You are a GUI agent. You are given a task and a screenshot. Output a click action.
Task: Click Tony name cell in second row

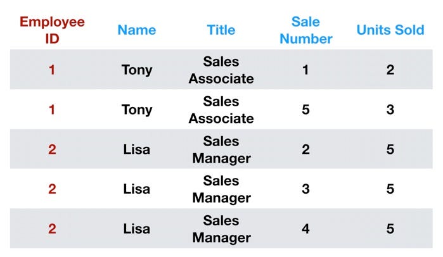tap(137, 110)
